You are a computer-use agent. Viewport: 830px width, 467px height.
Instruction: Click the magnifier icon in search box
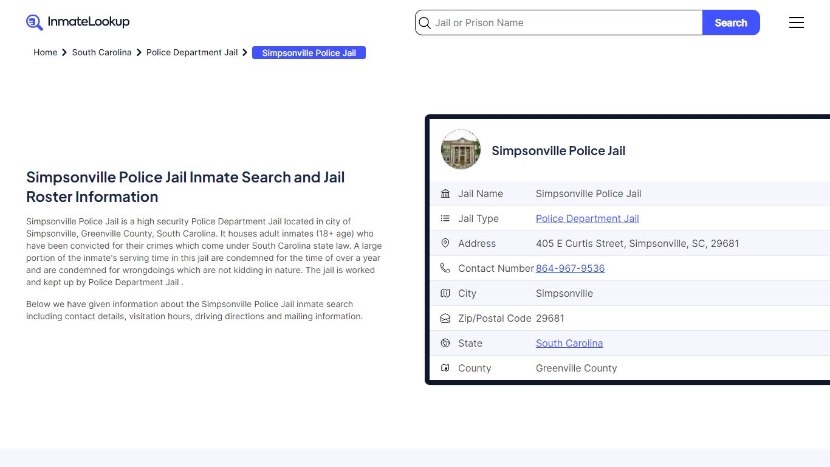(x=425, y=23)
